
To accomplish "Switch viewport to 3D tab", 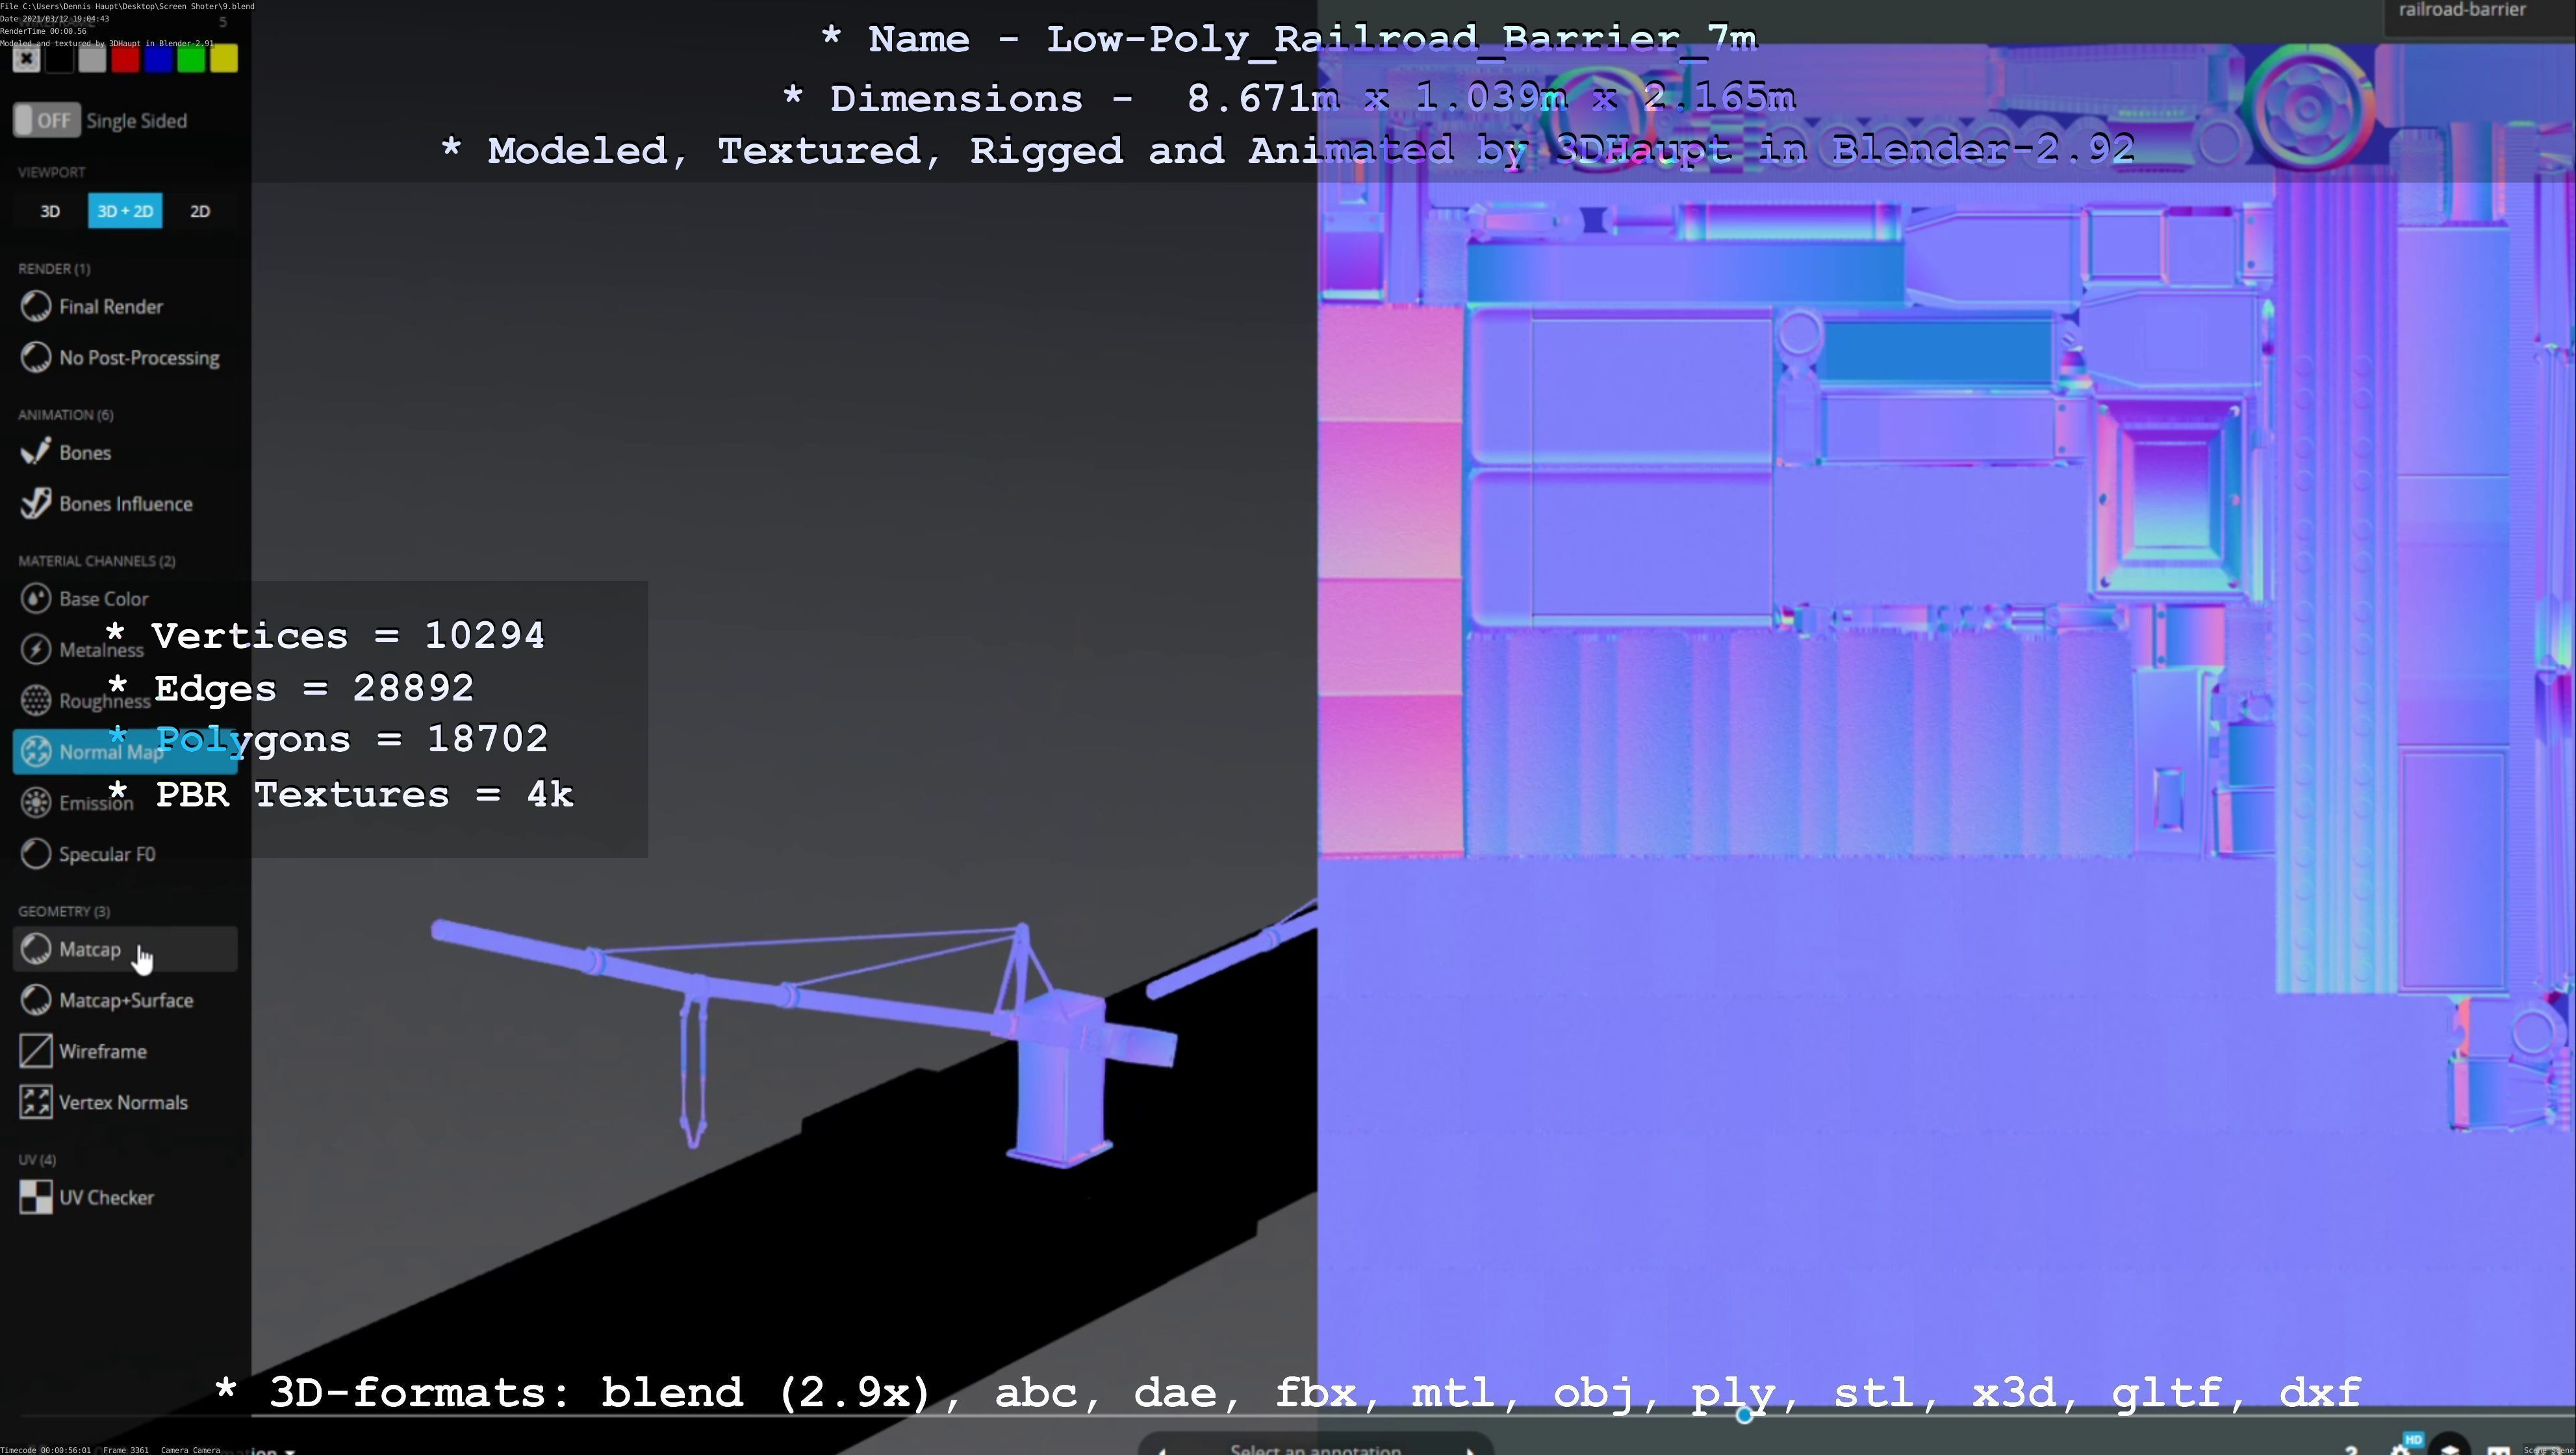I will tap(50, 211).
